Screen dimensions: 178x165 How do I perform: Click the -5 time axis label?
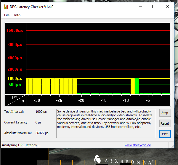[x=148, y=100]
